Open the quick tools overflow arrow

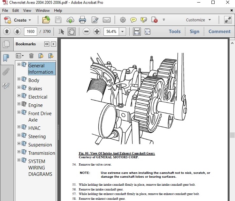164,20
